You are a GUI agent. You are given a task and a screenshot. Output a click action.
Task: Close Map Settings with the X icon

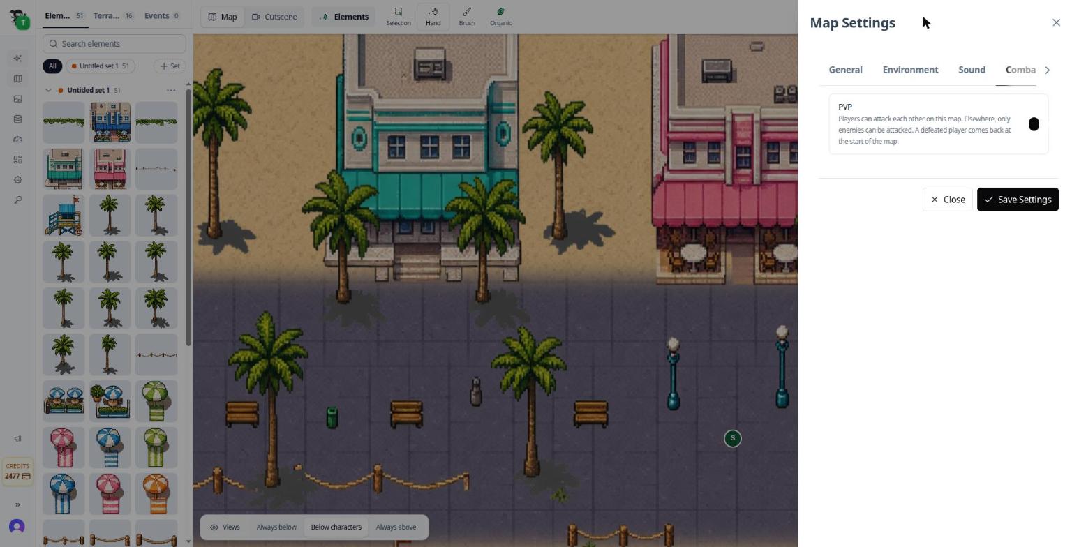pyautogui.click(x=1056, y=22)
